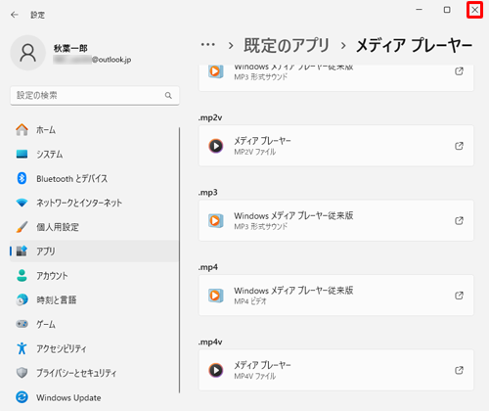Screen dimensions: 489x411
Task: Maximize the settings window
Action: (x=447, y=10)
